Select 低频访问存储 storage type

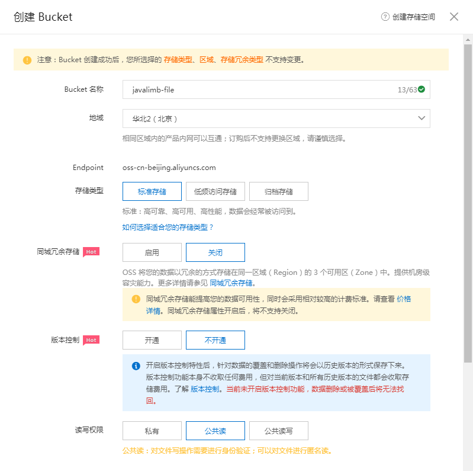click(215, 191)
